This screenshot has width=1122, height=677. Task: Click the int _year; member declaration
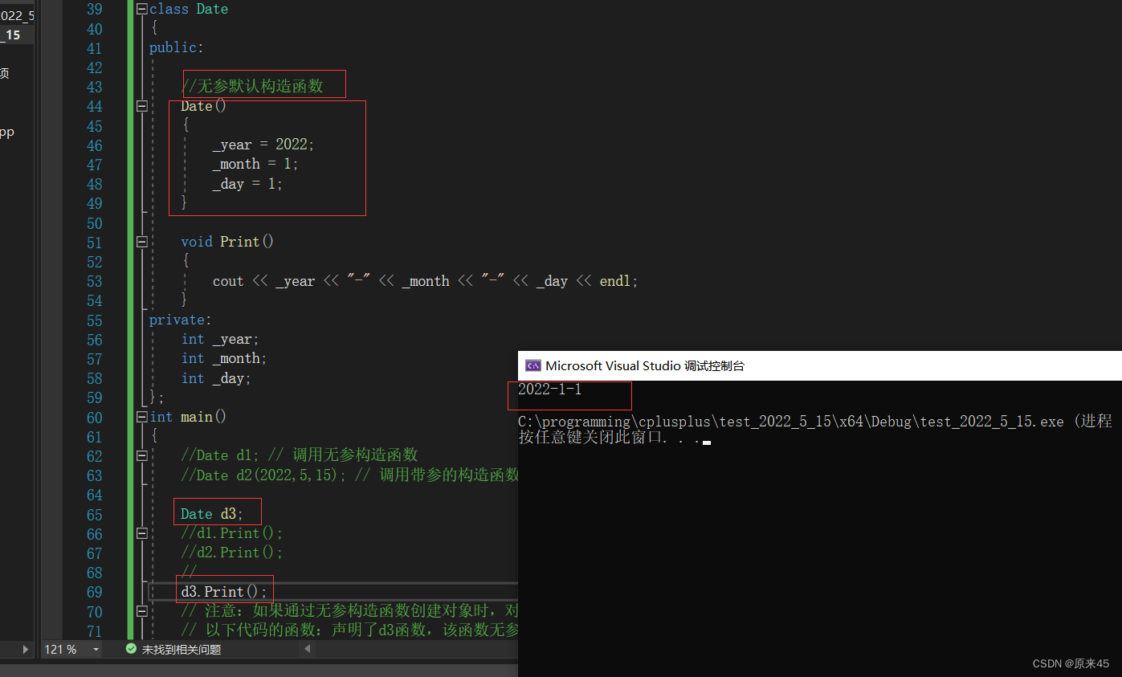(220, 340)
